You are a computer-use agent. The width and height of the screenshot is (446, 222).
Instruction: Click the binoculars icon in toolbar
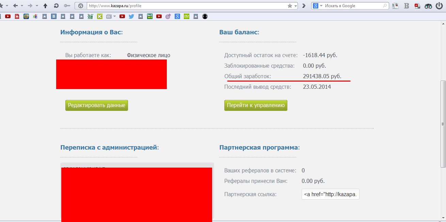click(428, 6)
